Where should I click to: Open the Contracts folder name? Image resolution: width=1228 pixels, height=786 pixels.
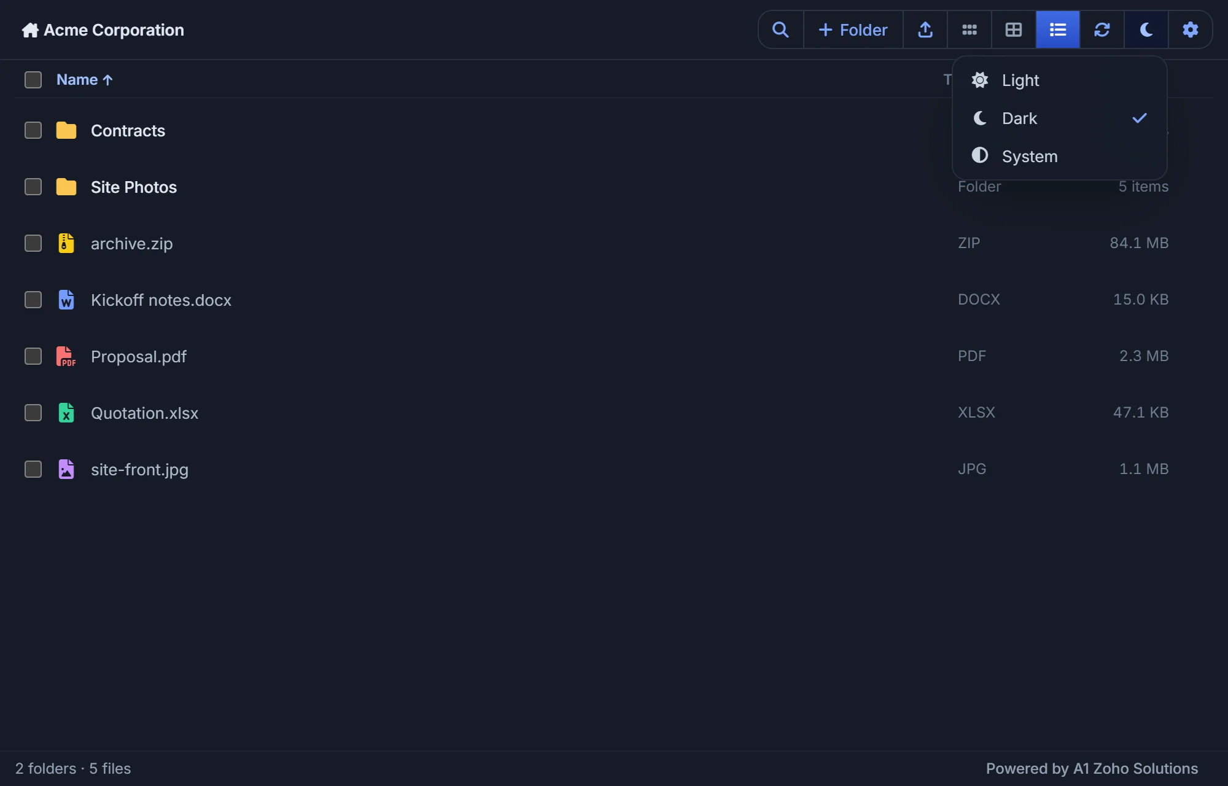tap(128, 131)
